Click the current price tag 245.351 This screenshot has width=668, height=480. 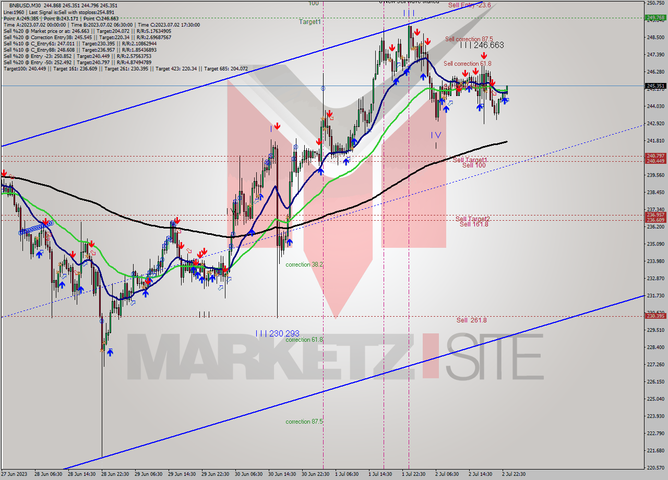pos(655,86)
